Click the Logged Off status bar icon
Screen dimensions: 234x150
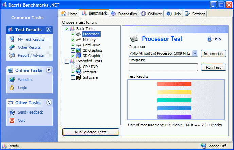(x=203, y=146)
